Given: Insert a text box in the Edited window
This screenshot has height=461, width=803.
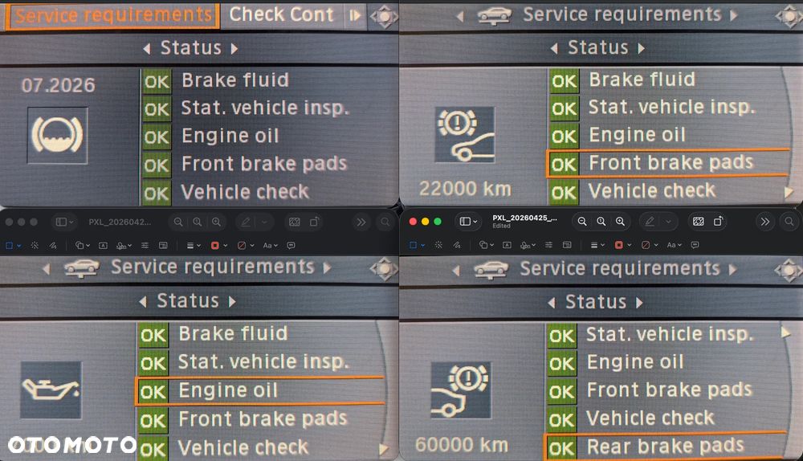Looking at the screenshot, I should click(507, 245).
